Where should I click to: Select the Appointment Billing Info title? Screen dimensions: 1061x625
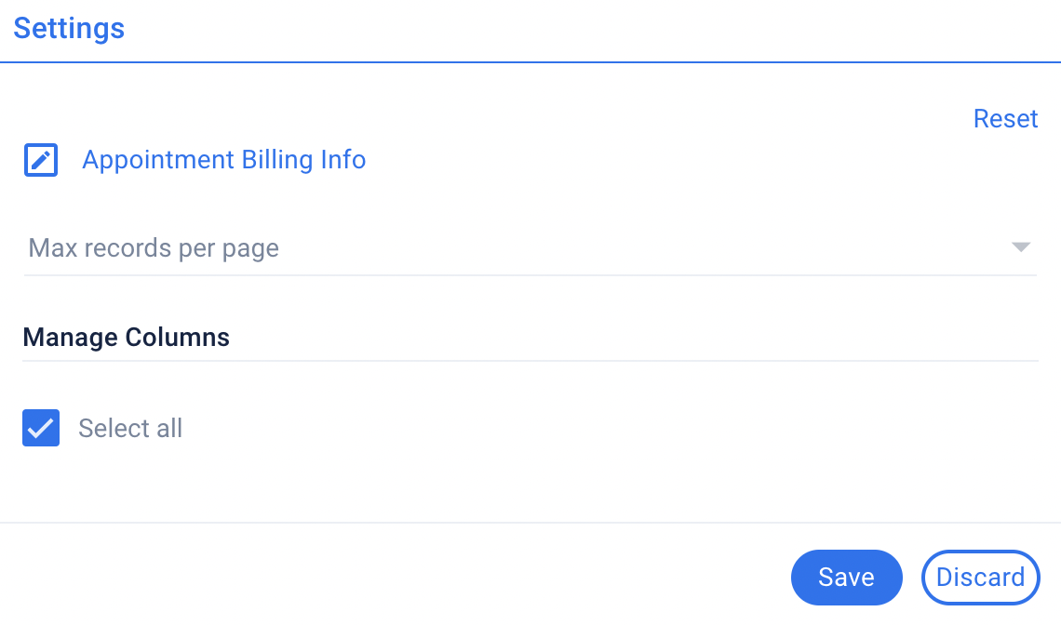pyautogui.click(x=224, y=160)
